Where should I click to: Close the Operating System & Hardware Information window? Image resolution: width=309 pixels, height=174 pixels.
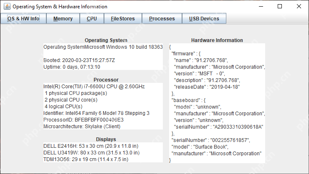[299, 6]
